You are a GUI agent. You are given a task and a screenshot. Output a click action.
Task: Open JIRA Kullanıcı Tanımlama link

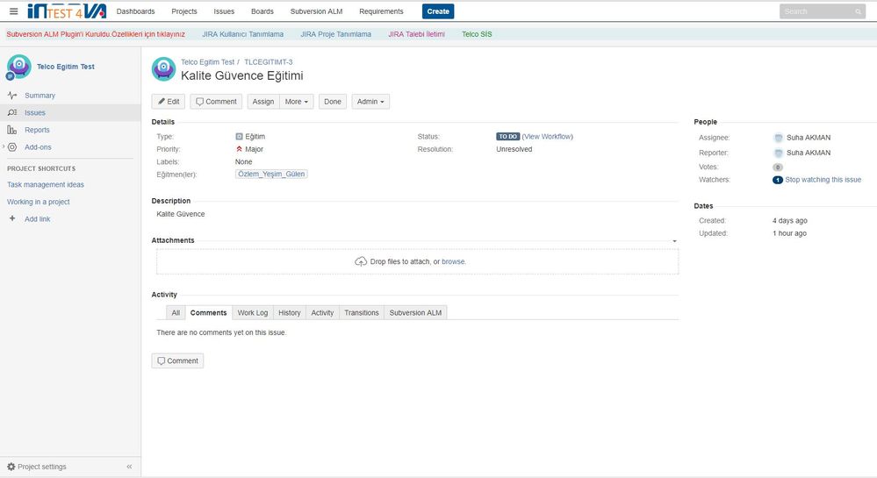click(243, 34)
